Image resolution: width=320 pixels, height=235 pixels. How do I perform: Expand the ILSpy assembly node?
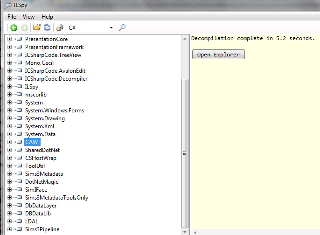click(9, 87)
